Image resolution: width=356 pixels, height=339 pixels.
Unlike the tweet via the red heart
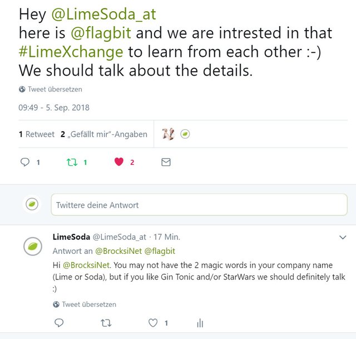[119, 162]
